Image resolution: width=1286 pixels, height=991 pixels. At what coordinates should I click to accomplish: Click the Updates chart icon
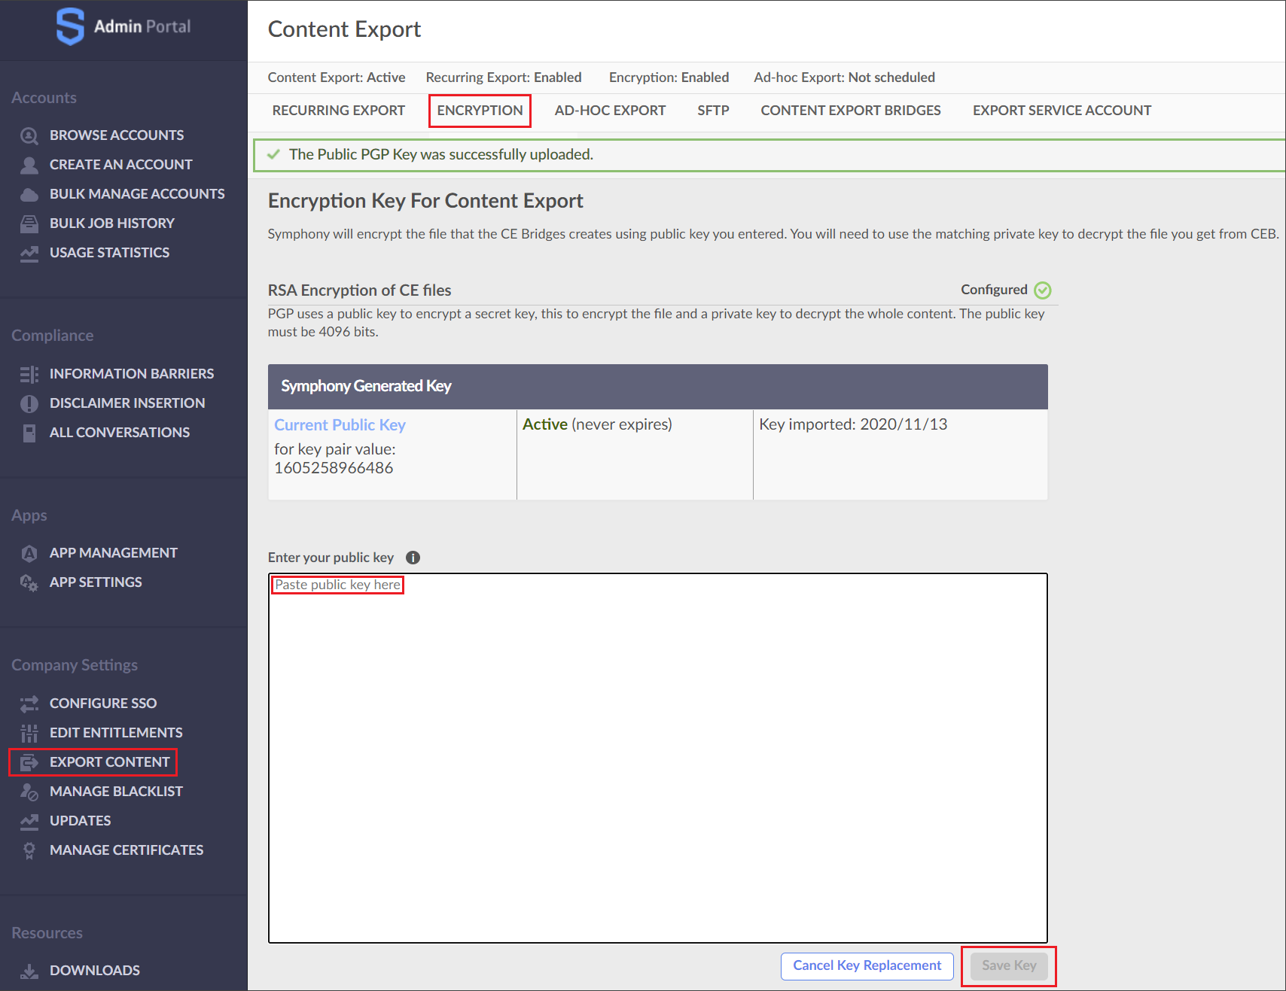29,821
